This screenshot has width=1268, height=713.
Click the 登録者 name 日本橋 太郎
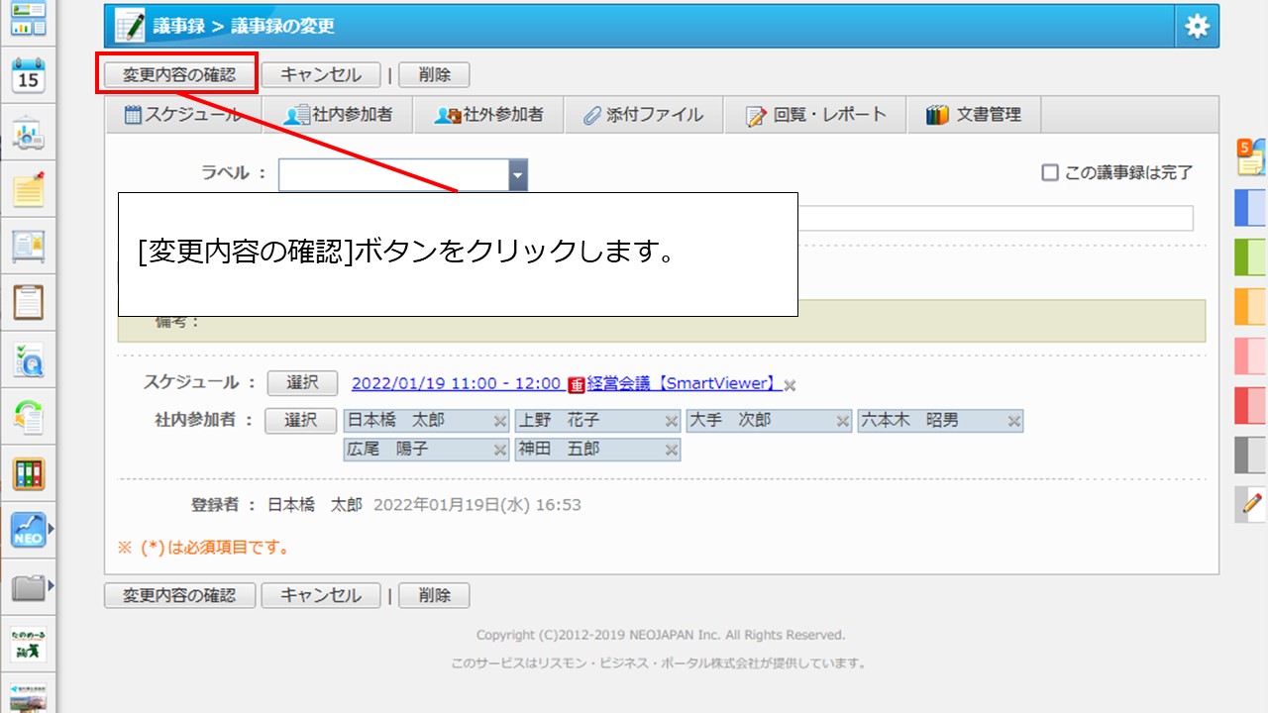point(315,505)
